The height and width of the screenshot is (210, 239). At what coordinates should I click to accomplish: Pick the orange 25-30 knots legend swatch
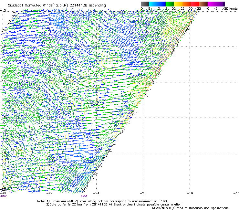[x=187, y=4]
